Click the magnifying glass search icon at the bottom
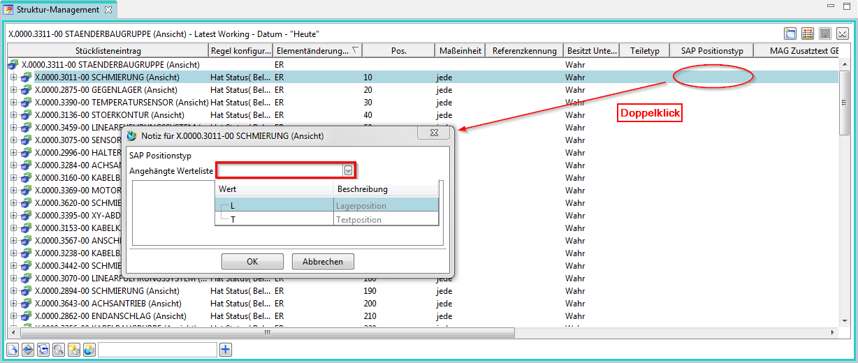 click(58, 349)
